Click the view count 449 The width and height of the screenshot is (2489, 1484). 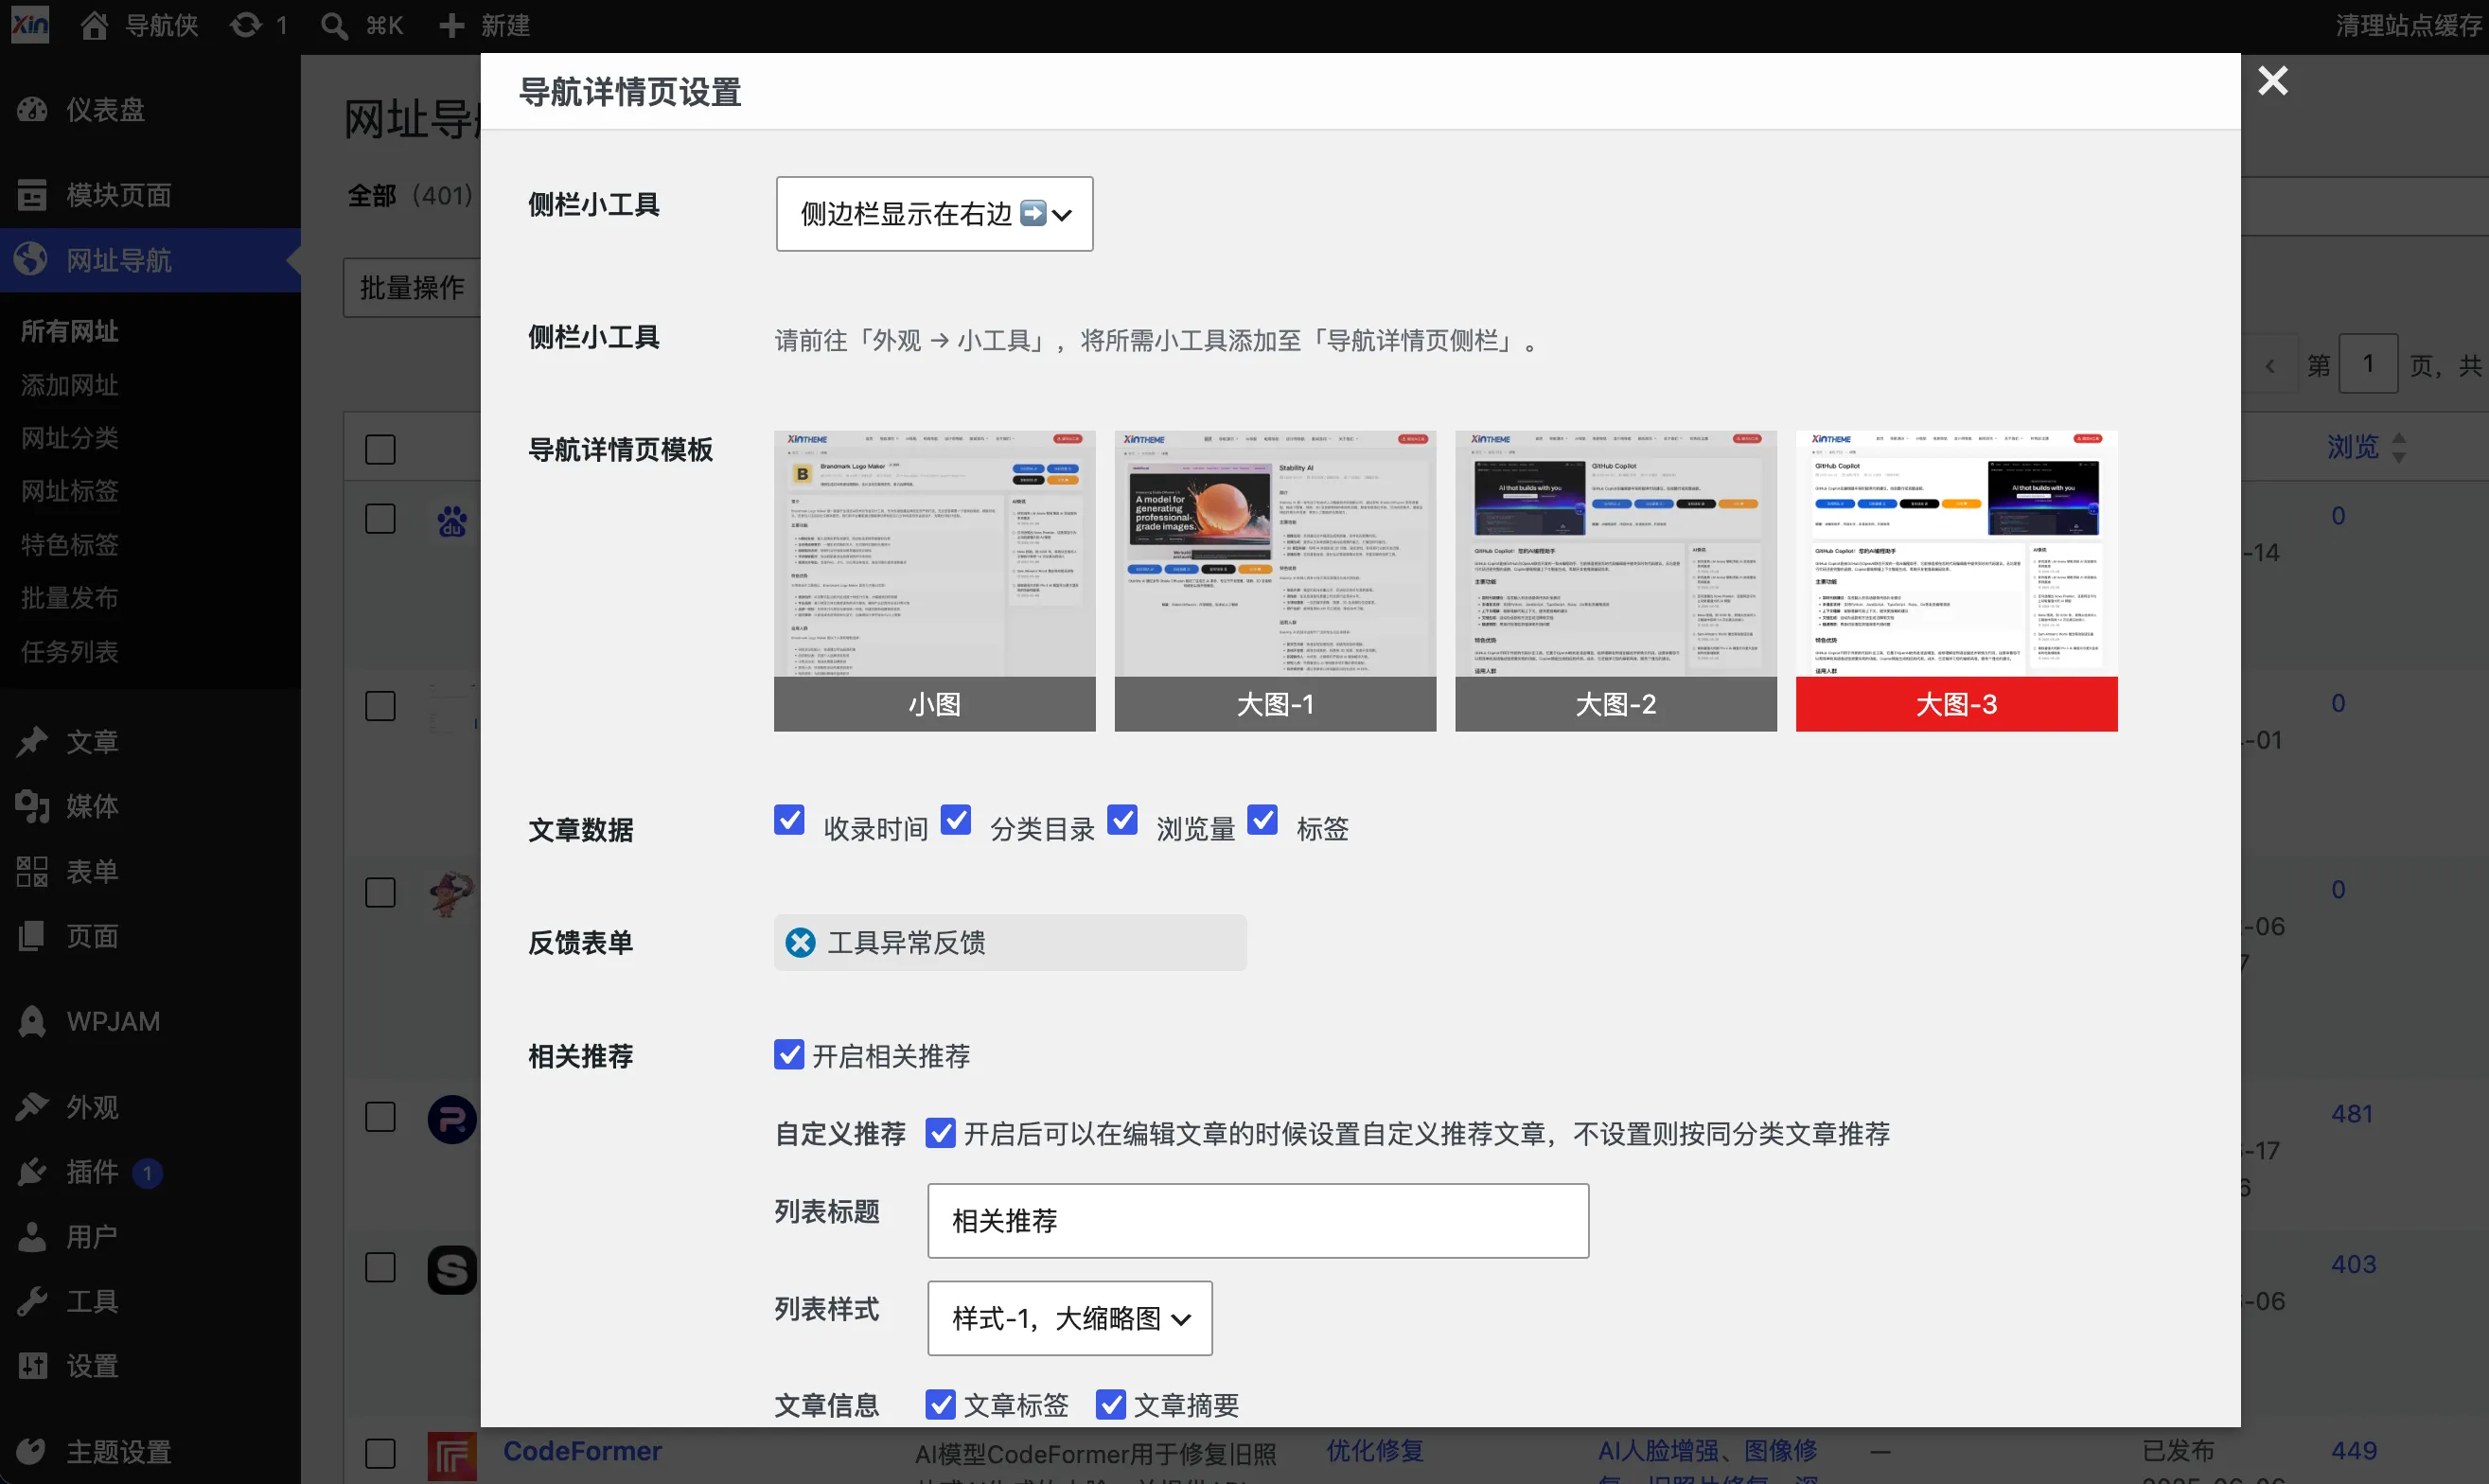coord(2353,1451)
